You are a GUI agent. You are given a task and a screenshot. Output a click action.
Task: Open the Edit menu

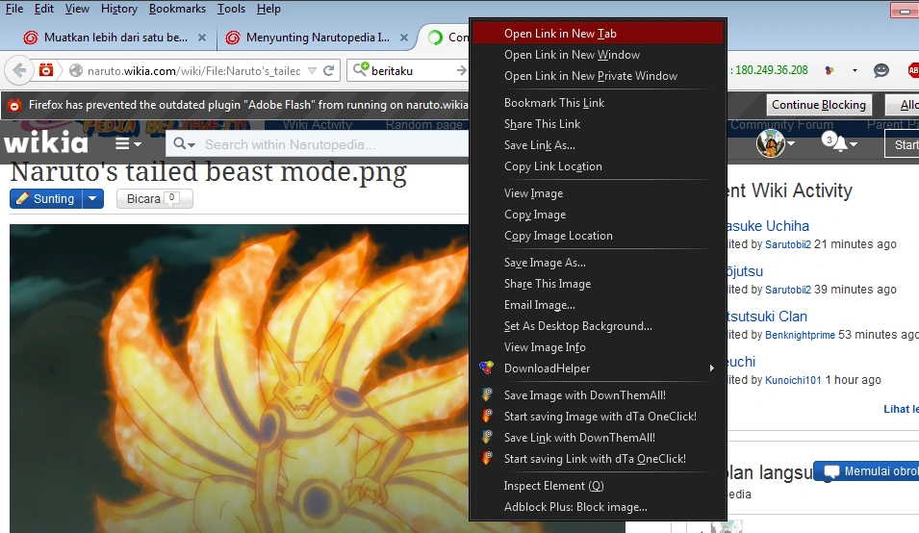click(44, 9)
